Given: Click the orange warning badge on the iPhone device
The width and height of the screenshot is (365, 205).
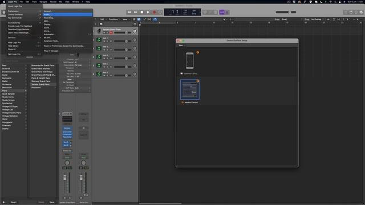Looking at the screenshot, I should [198, 52].
